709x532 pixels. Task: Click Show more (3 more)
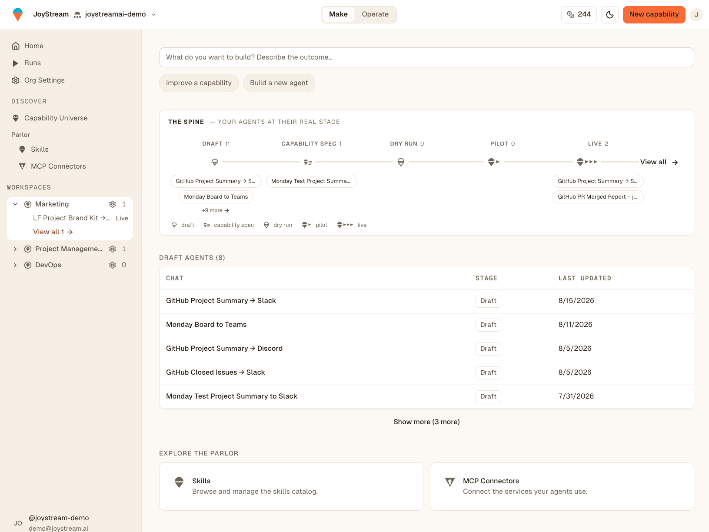(x=426, y=422)
